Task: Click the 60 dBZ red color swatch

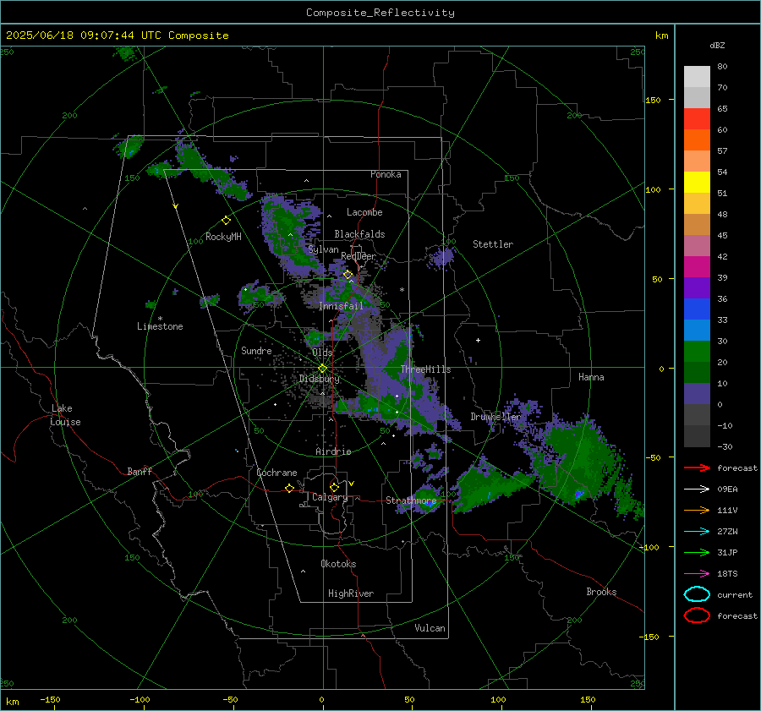Action: [x=697, y=118]
